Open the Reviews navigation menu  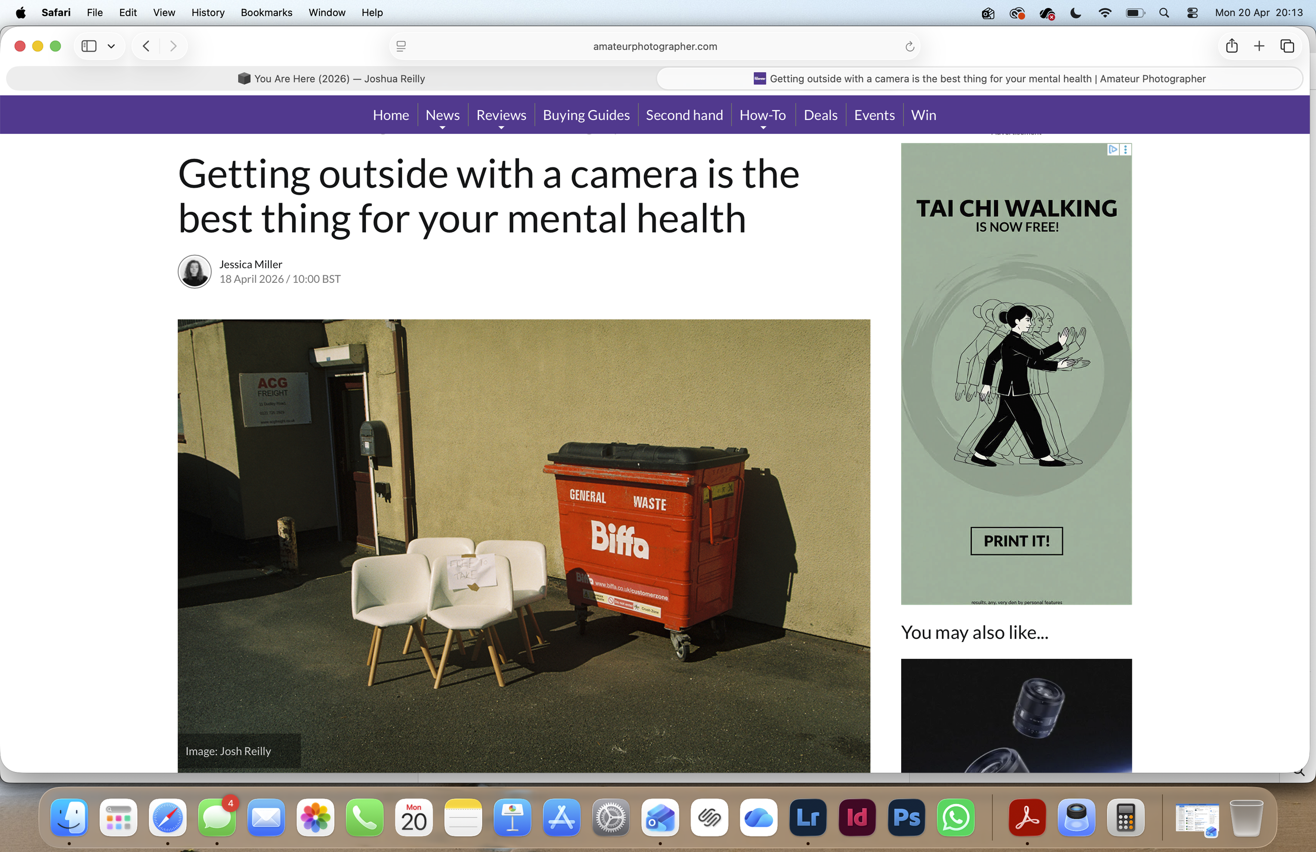[501, 116]
